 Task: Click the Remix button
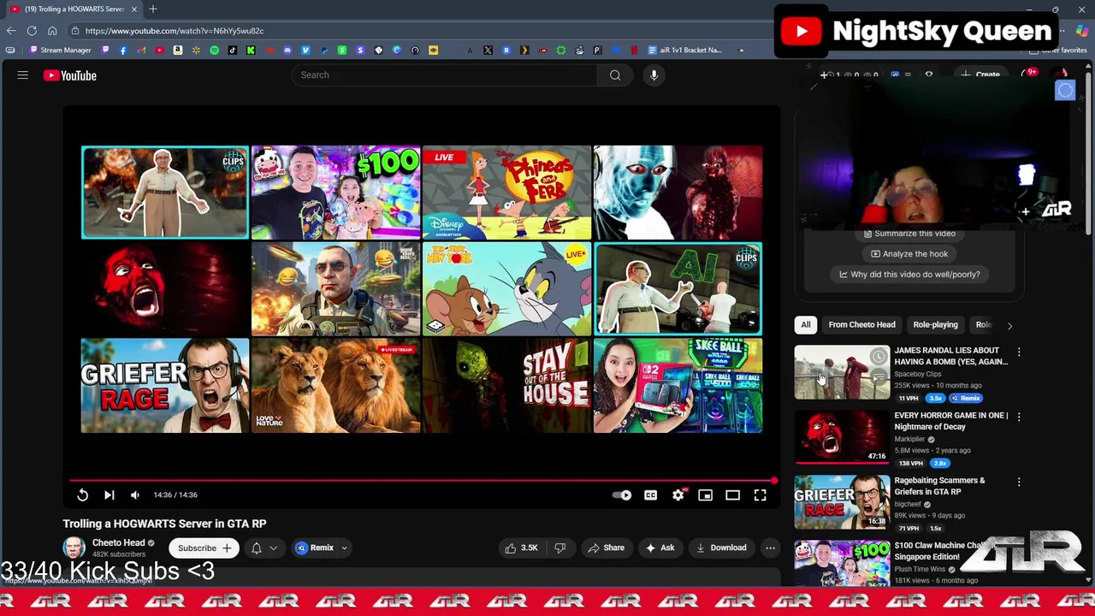pos(315,548)
